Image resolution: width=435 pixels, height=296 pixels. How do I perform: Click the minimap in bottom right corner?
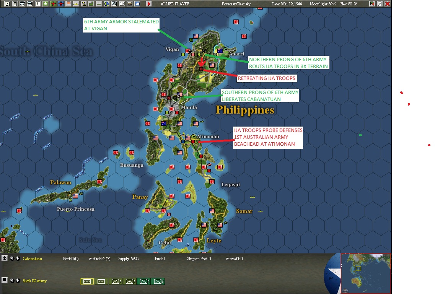366,273
